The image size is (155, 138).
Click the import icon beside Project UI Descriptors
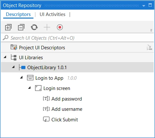(150, 47)
